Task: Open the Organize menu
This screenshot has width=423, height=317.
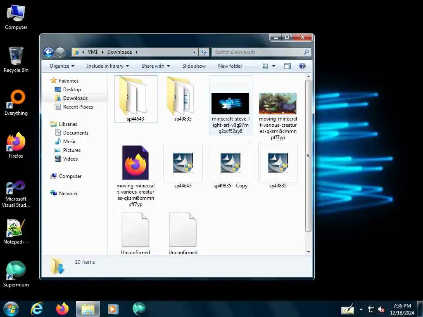Action: coord(62,66)
